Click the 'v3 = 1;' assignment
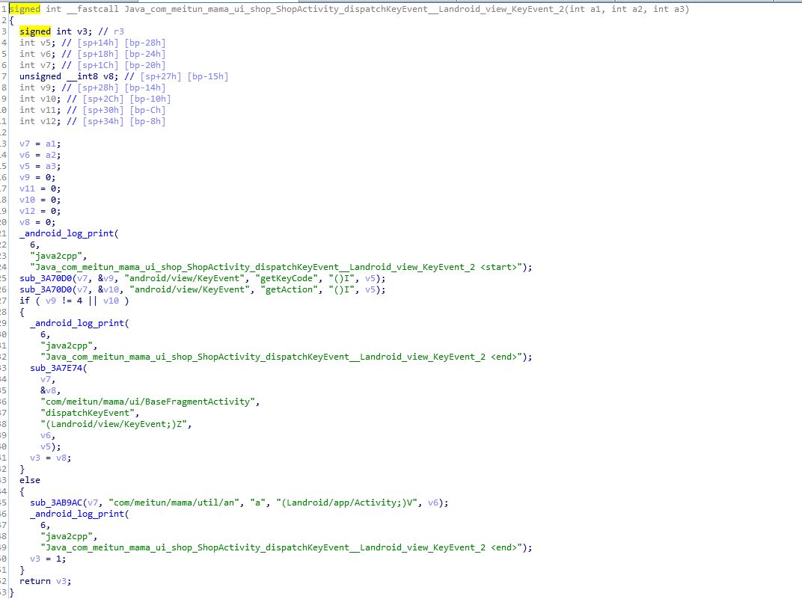This screenshot has width=802, height=599. pos(48,559)
